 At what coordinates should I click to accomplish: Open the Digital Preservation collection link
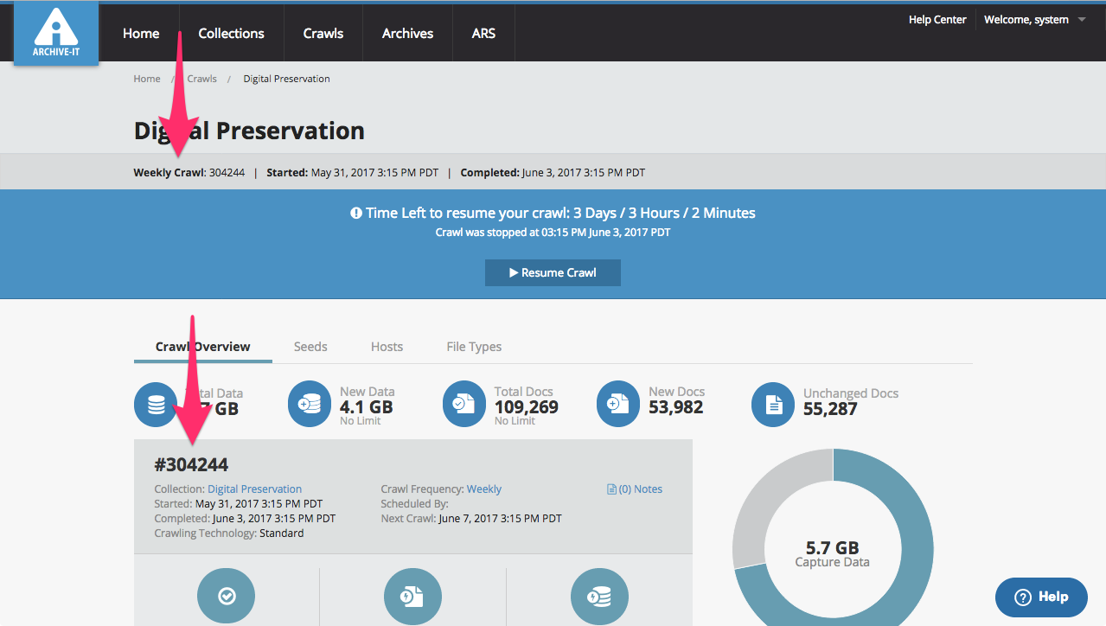(254, 489)
